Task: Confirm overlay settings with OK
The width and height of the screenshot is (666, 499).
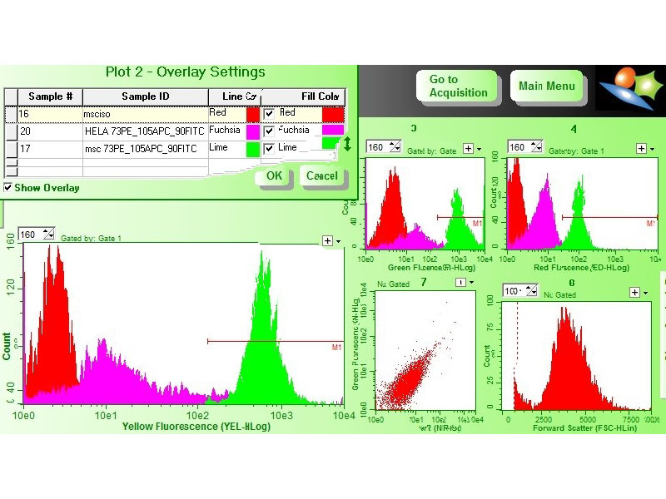Action: pos(274,176)
